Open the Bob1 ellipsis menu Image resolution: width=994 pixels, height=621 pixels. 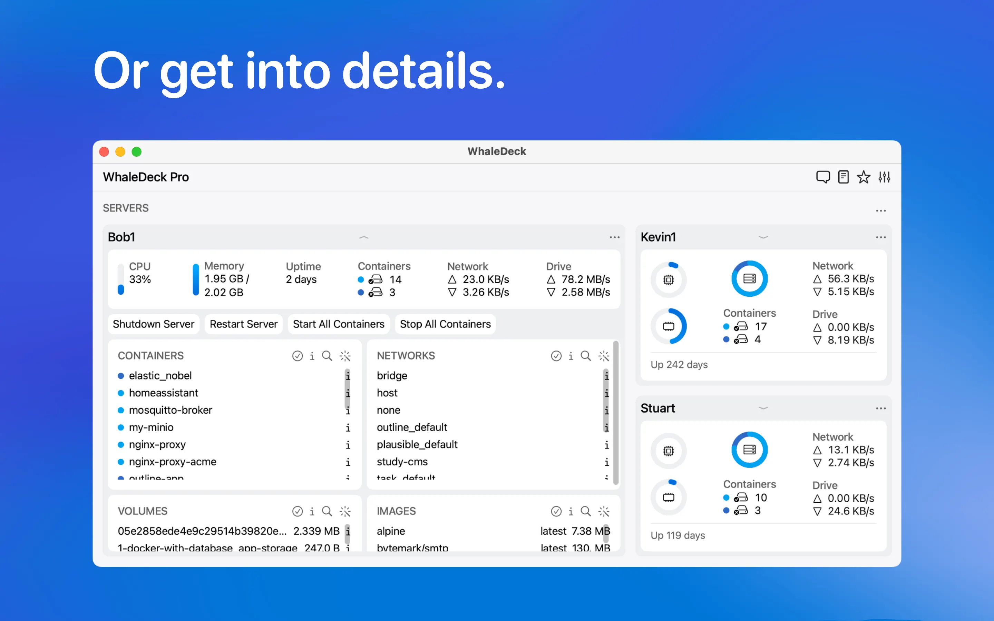coord(614,237)
